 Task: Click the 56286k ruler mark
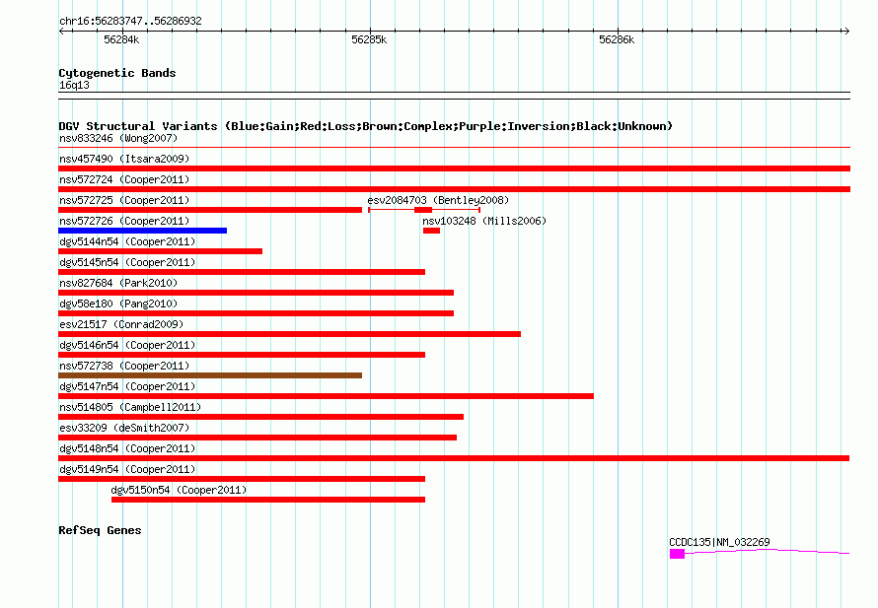pos(617,39)
